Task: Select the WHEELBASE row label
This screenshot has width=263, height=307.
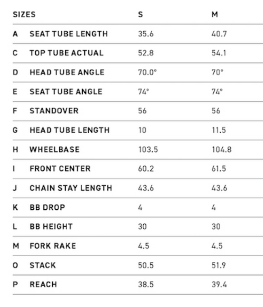Action: pyautogui.click(x=55, y=150)
